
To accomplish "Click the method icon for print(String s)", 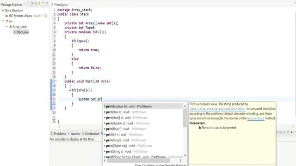I will coord(105,152).
